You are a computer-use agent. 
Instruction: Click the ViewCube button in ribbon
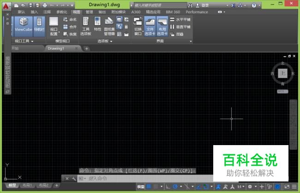[23, 25]
